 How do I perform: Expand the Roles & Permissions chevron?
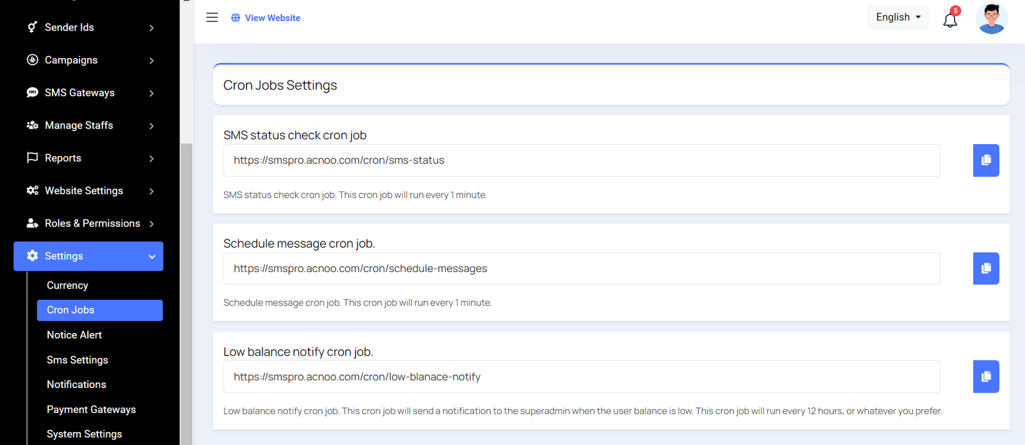(151, 223)
